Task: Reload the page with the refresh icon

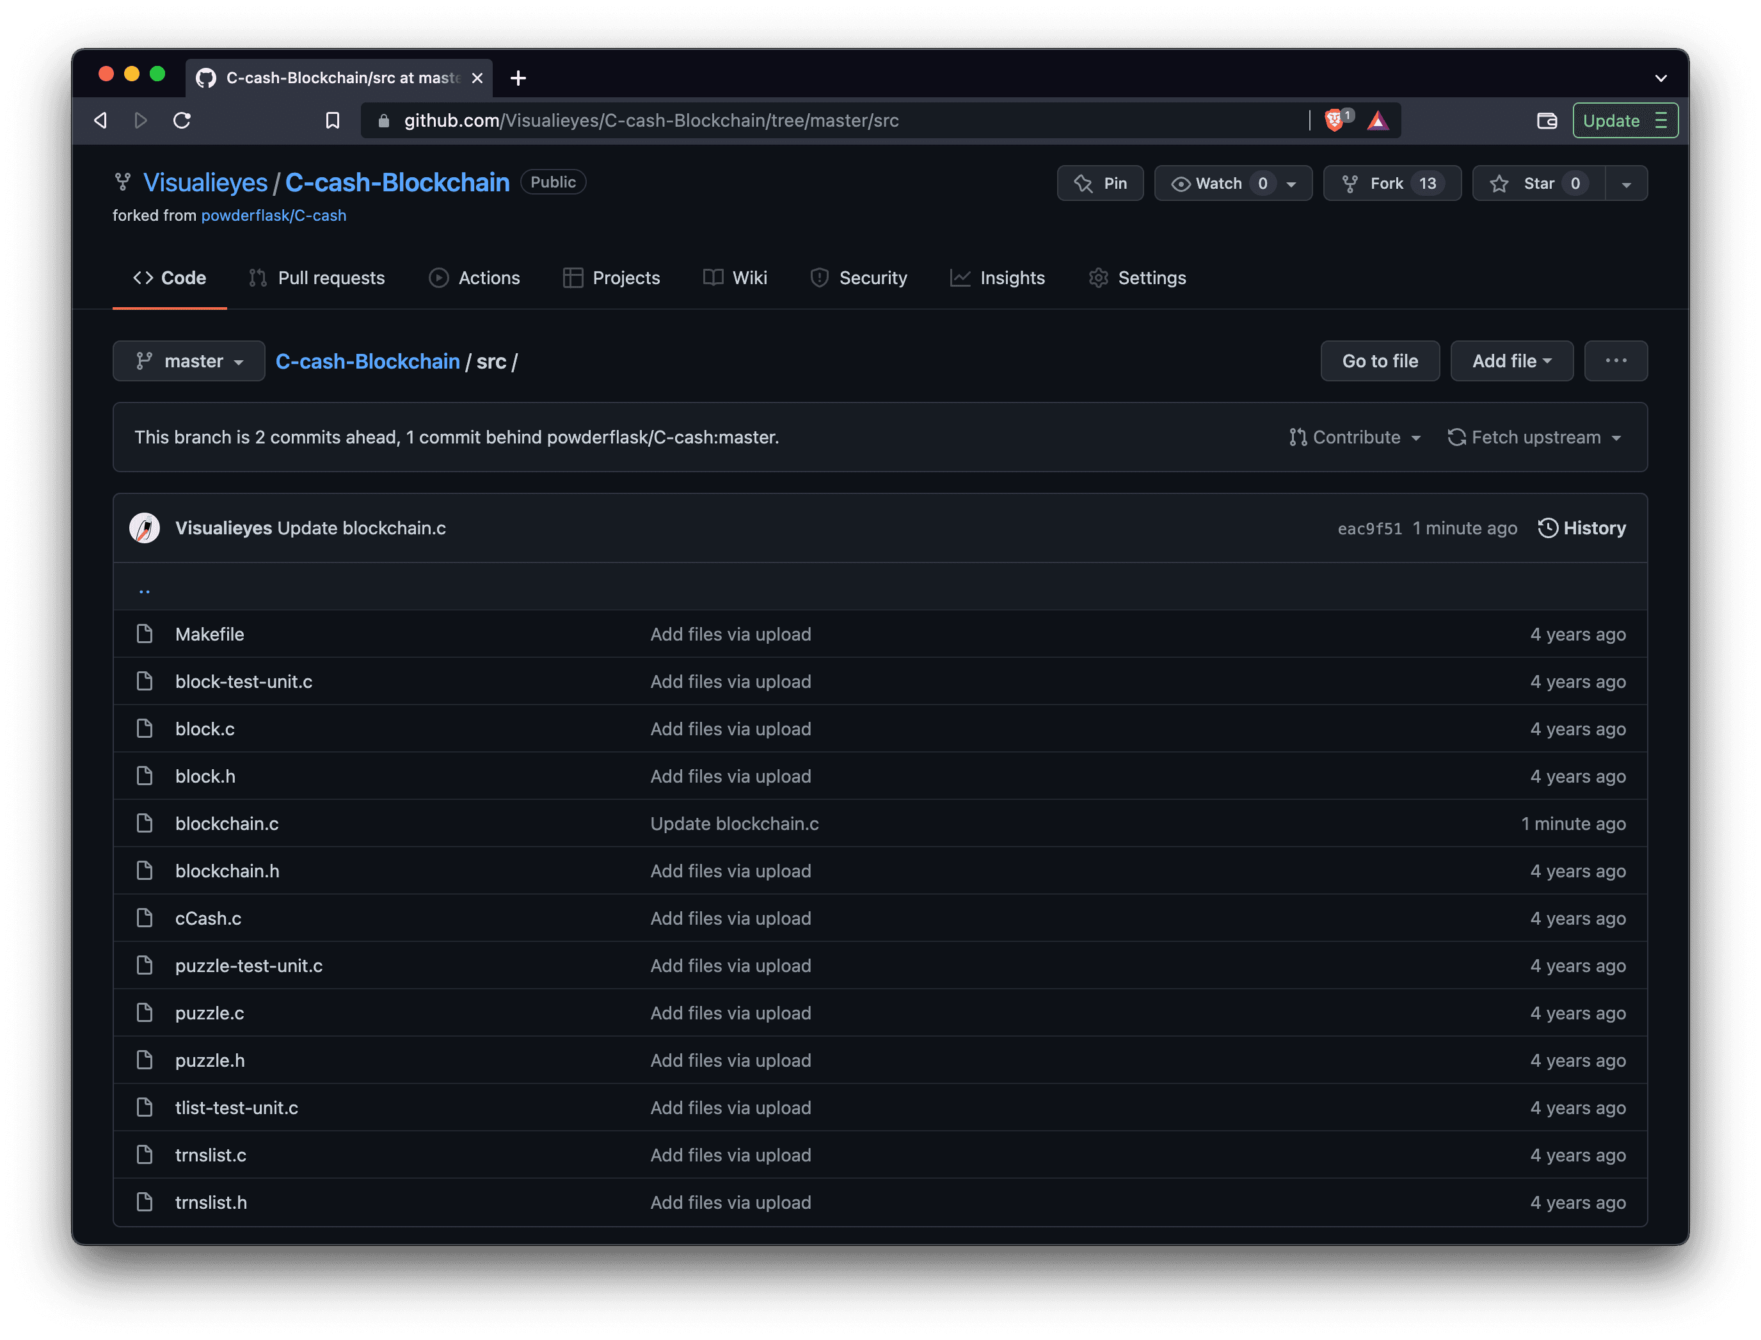Action: pyautogui.click(x=182, y=120)
